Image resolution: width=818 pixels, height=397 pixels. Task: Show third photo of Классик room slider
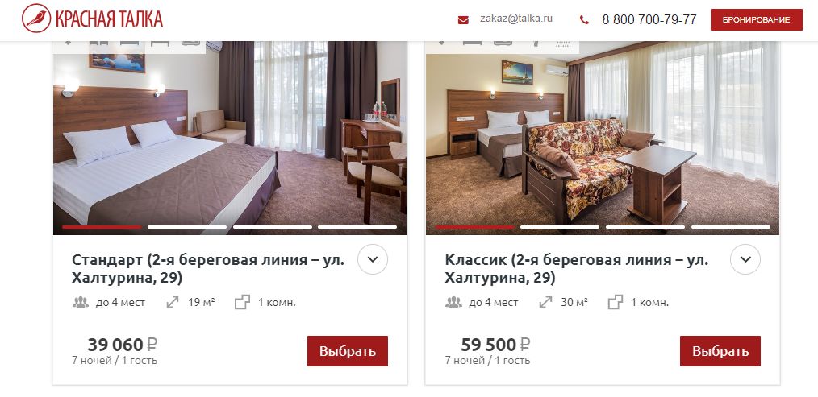645,227
